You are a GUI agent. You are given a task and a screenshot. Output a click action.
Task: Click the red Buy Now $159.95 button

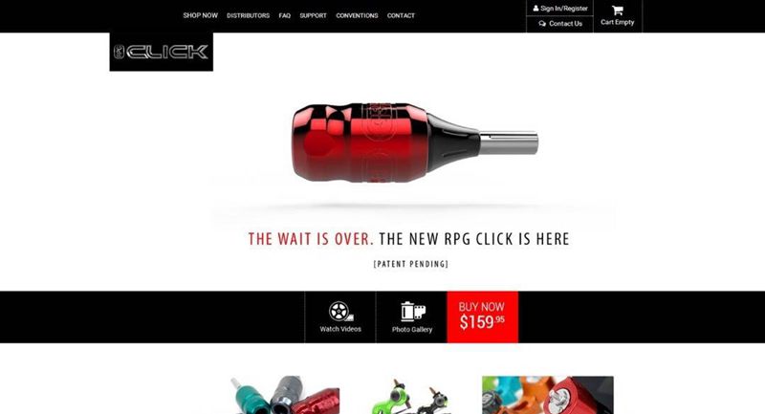pyautogui.click(x=483, y=317)
